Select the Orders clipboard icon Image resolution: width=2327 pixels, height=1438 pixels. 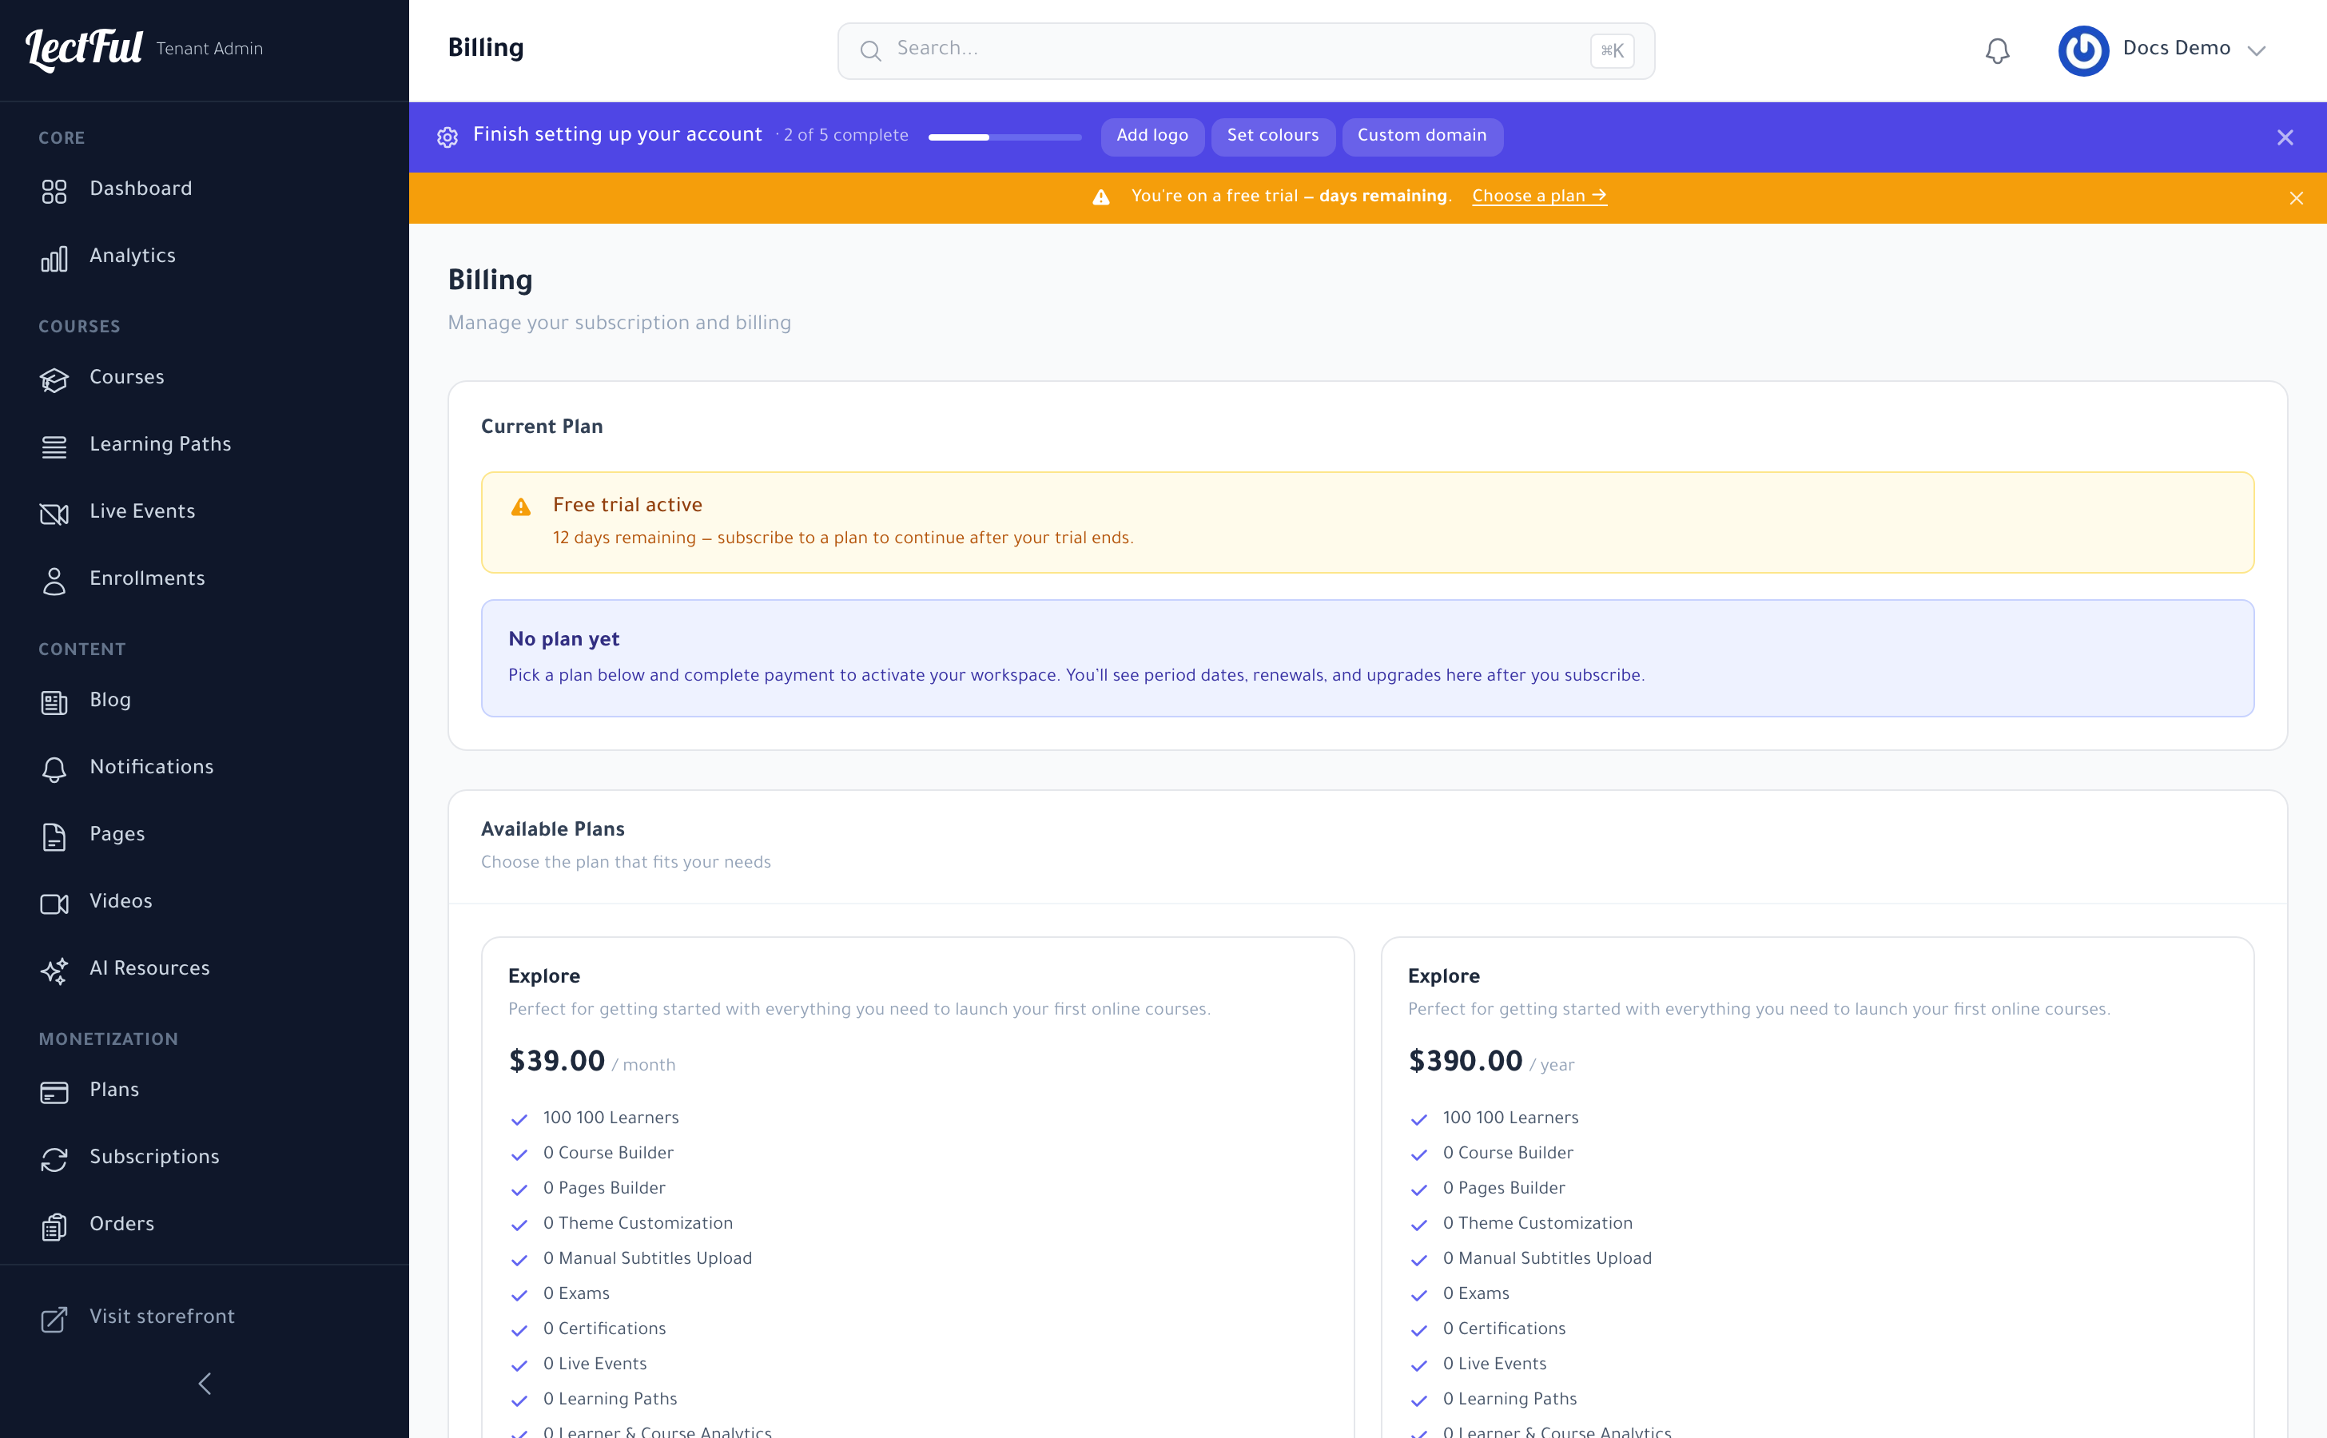(x=54, y=1226)
